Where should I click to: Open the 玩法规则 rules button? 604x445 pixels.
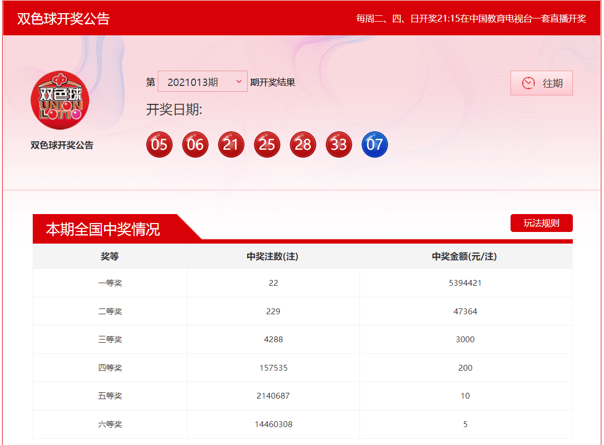coord(541,223)
